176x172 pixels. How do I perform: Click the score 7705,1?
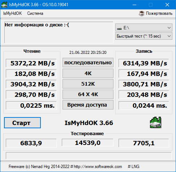pyautogui.click(x=144, y=143)
